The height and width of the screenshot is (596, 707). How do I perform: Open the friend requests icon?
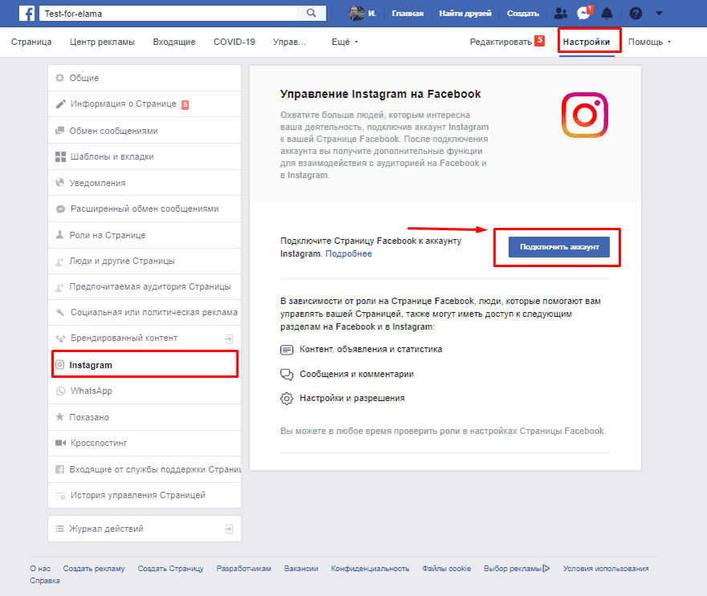coord(560,13)
